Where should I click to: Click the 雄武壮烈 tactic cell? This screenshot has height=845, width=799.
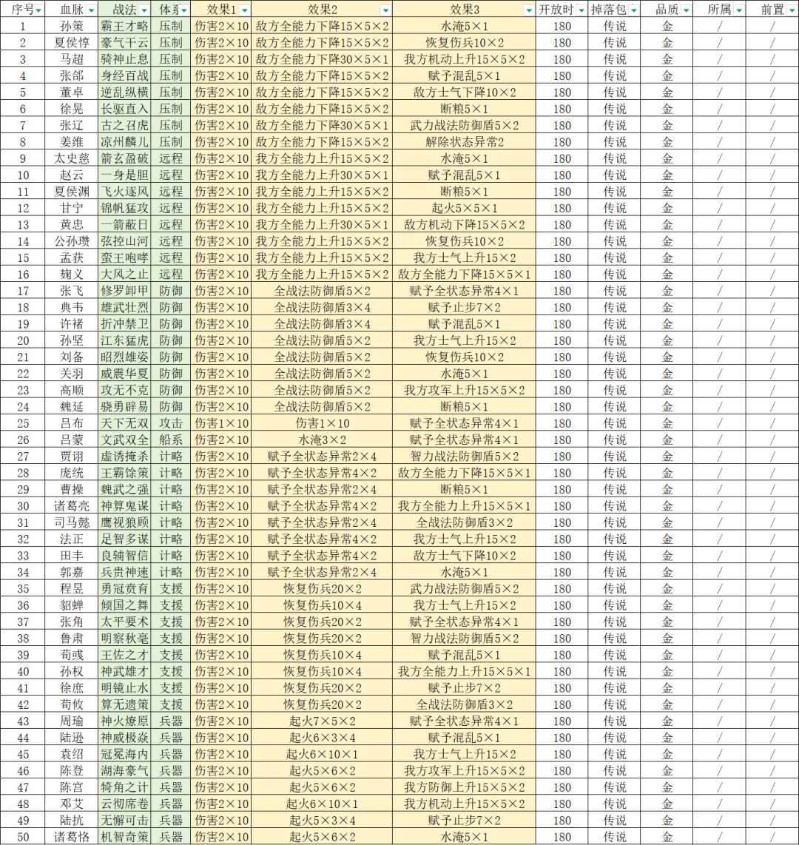tap(124, 307)
